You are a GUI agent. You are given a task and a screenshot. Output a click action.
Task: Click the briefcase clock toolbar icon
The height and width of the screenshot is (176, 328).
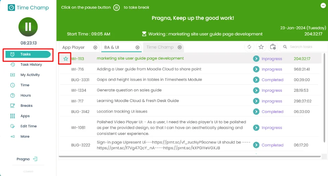[273, 47]
